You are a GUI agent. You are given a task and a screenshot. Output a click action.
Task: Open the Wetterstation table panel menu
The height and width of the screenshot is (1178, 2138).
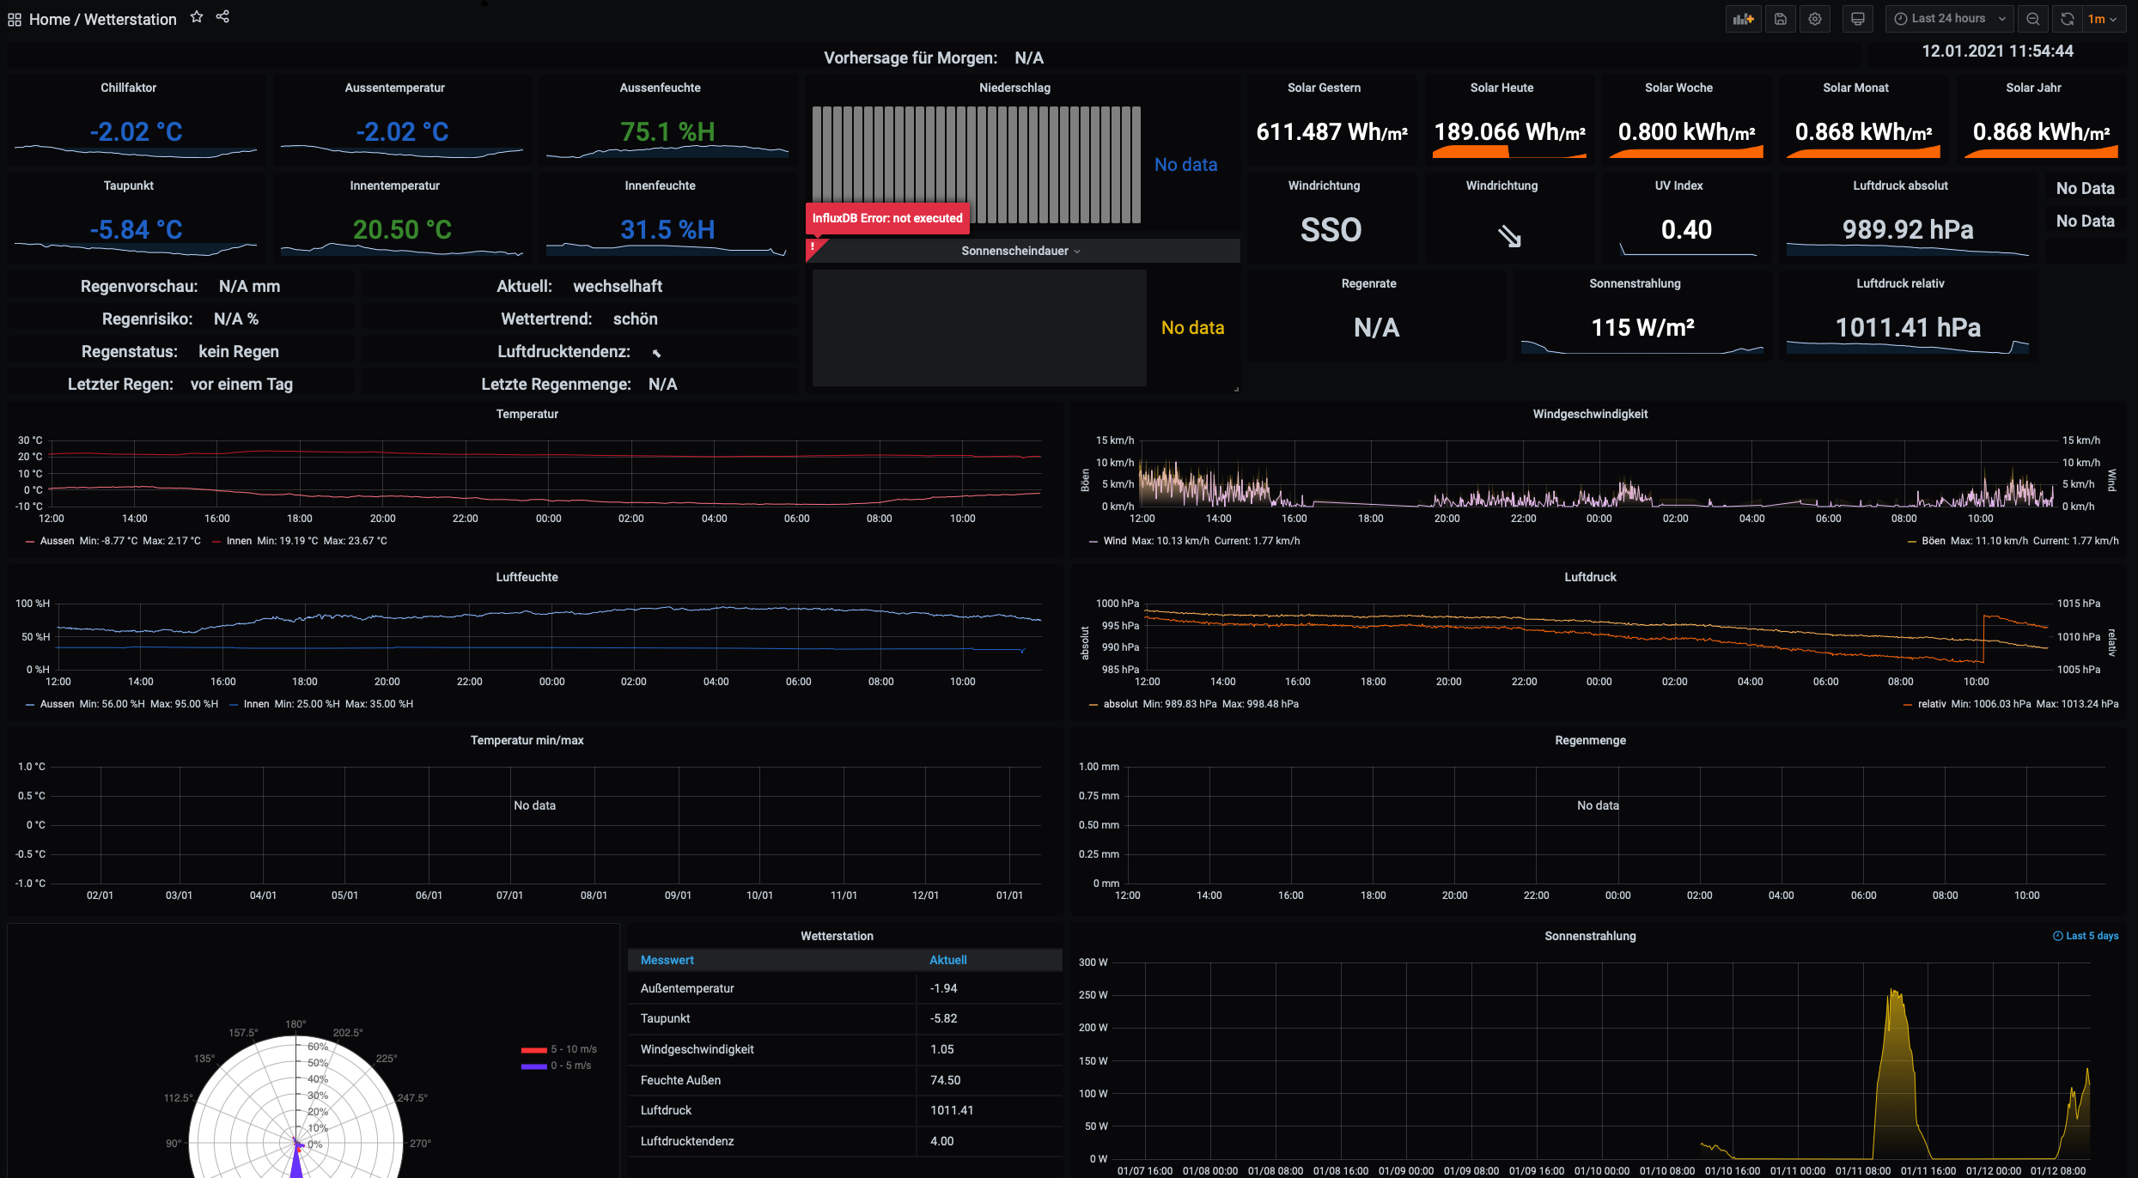[x=837, y=936]
